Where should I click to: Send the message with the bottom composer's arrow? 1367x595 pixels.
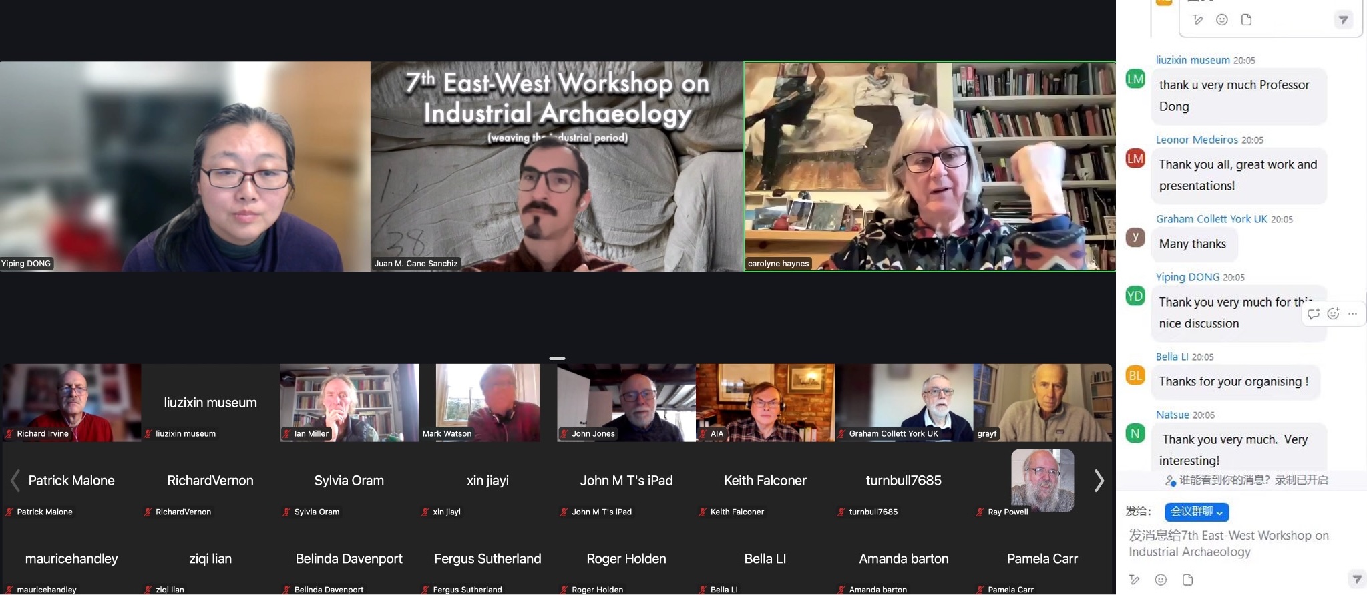(1356, 578)
